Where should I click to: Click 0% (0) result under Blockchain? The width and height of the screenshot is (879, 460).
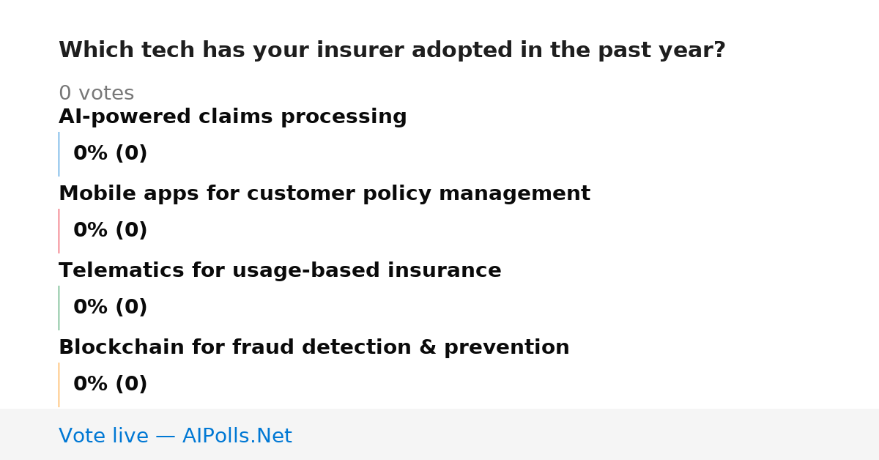[x=110, y=385]
